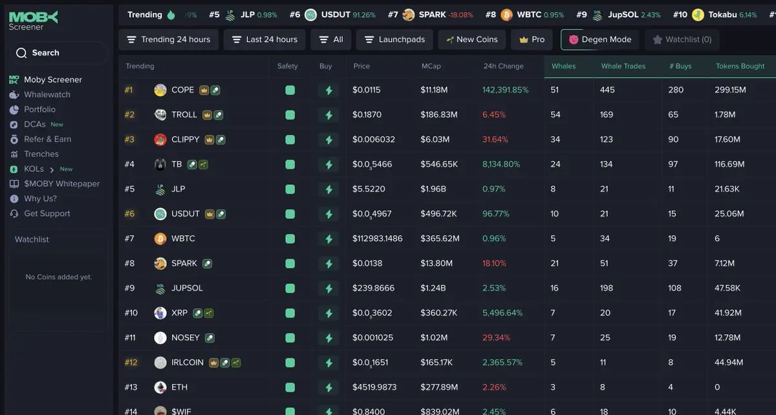Click the WBTC ticker in trending bar
The width and height of the screenshot is (776, 415).
click(524, 15)
